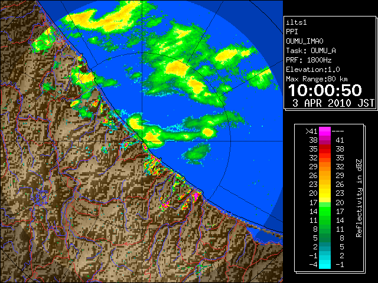Select the 'Task: OUMU_A' line
The image size is (378, 283).
311,51
